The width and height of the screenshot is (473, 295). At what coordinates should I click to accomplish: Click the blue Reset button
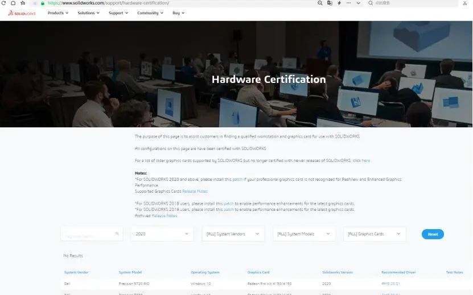(433, 234)
